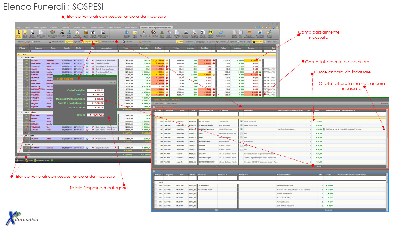Open N° Progr dropdown in Manifesti grid

coord(162,111)
